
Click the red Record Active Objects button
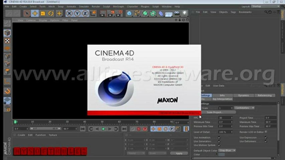pos(139,129)
